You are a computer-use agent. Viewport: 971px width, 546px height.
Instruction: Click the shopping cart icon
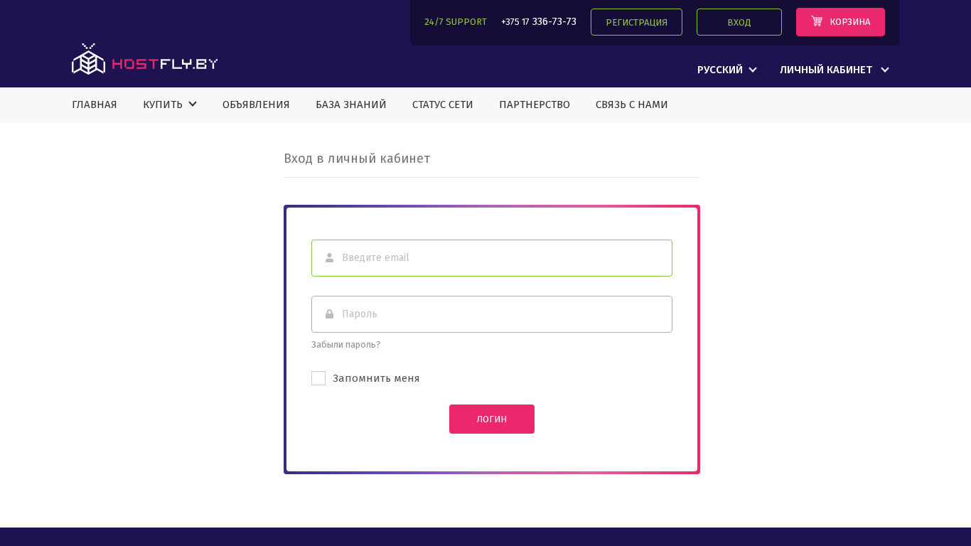click(x=817, y=21)
